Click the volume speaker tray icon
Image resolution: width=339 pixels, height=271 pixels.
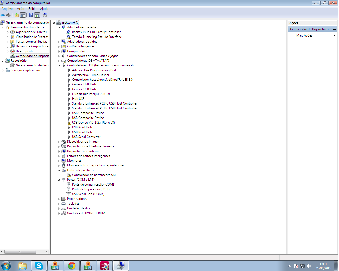(x=309, y=266)
